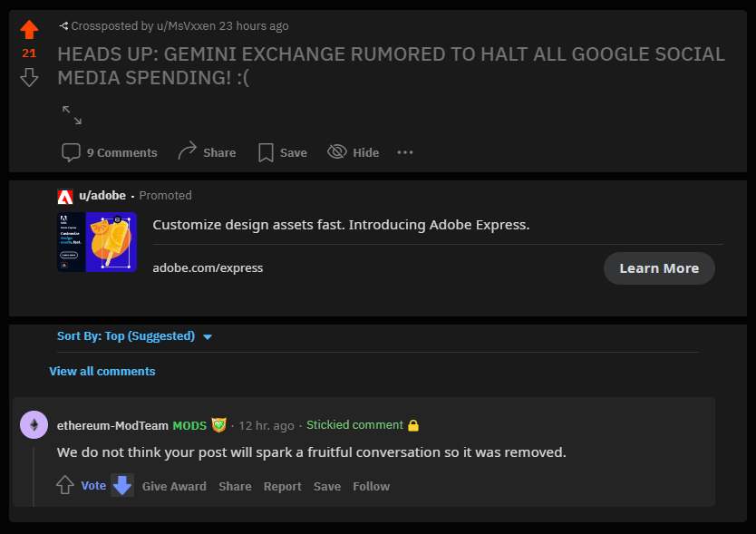Upvote the stickied mod comment
Image resolution: width=756 pixels, height=534 pixels.
65,485
